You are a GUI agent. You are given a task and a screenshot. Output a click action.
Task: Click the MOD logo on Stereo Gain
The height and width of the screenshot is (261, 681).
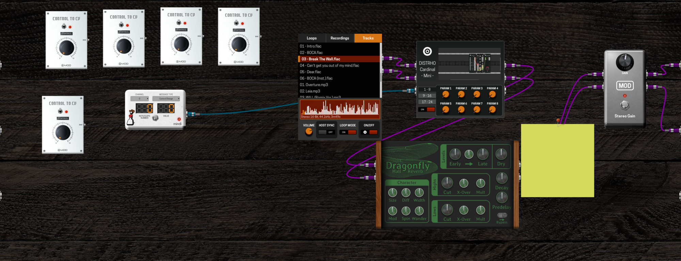[625, 86]
